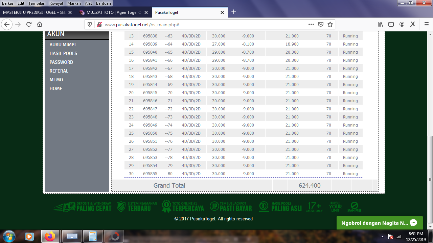Close the PusakaTogel tab
Image resolution: width=433 pixels, height=243 pixels.
coord(222,12)
